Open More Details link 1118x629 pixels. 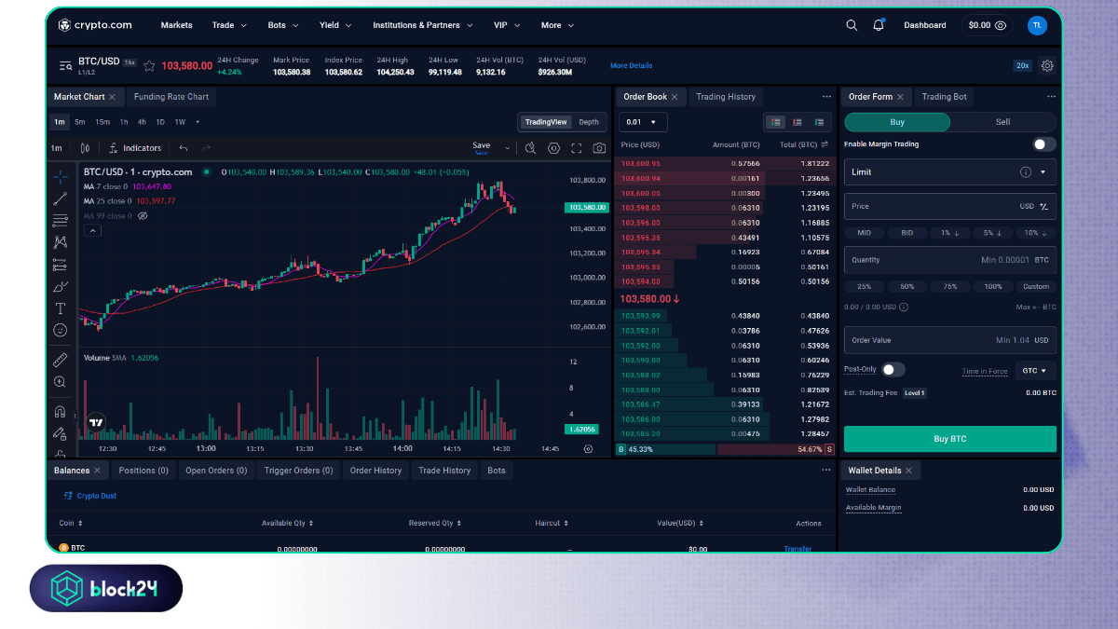click(631, 66)
